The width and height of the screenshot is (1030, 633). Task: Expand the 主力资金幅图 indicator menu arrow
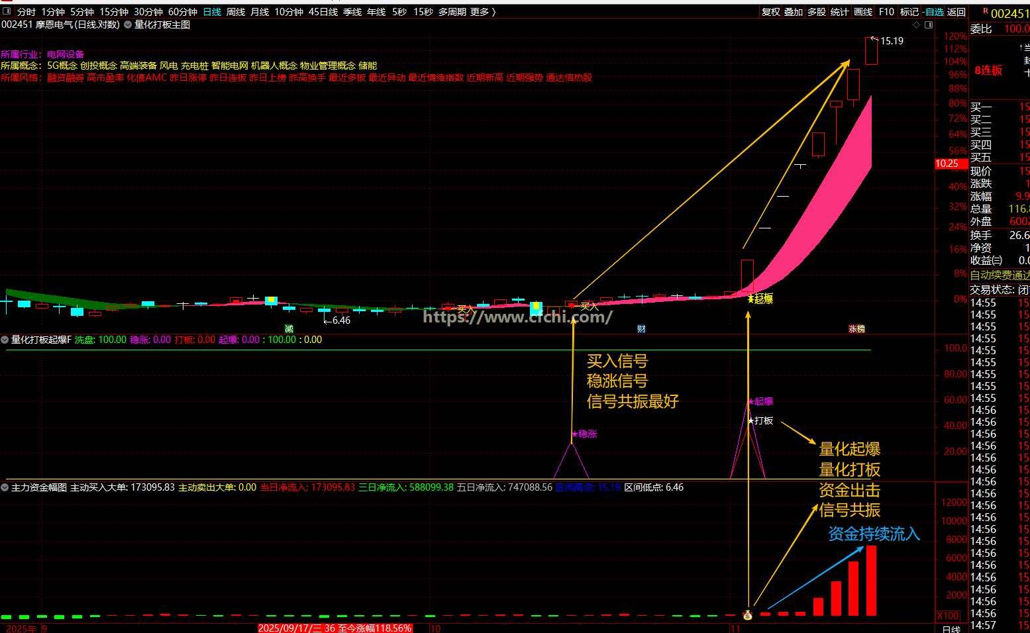click(5, 487)
